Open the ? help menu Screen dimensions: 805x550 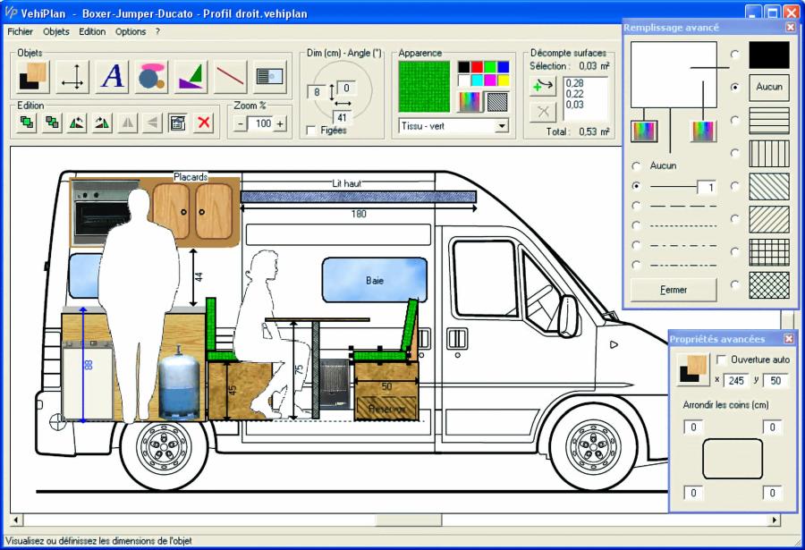(x=157, y=32)
